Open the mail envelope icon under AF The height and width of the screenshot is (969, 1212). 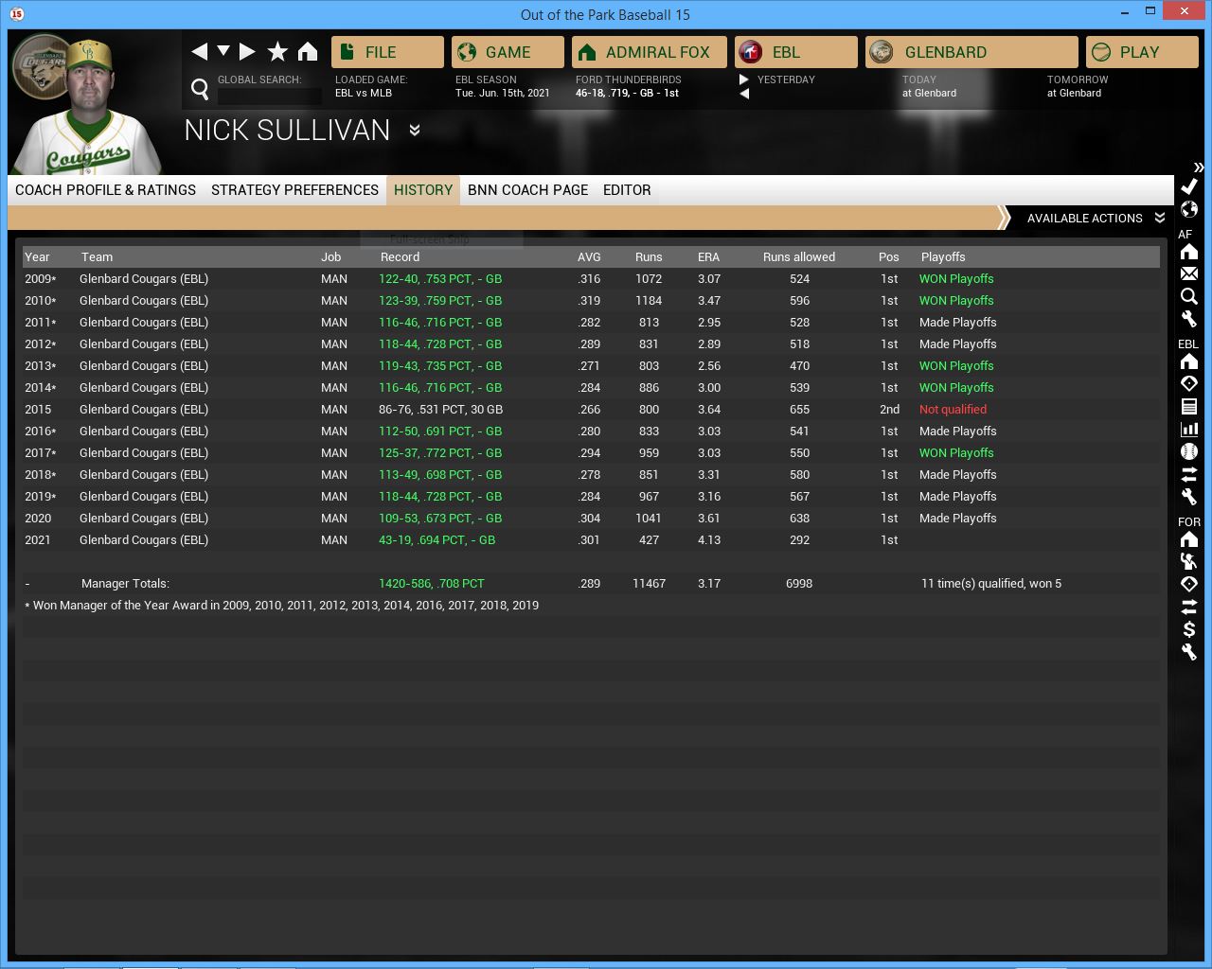click(x=1189, y=273)
